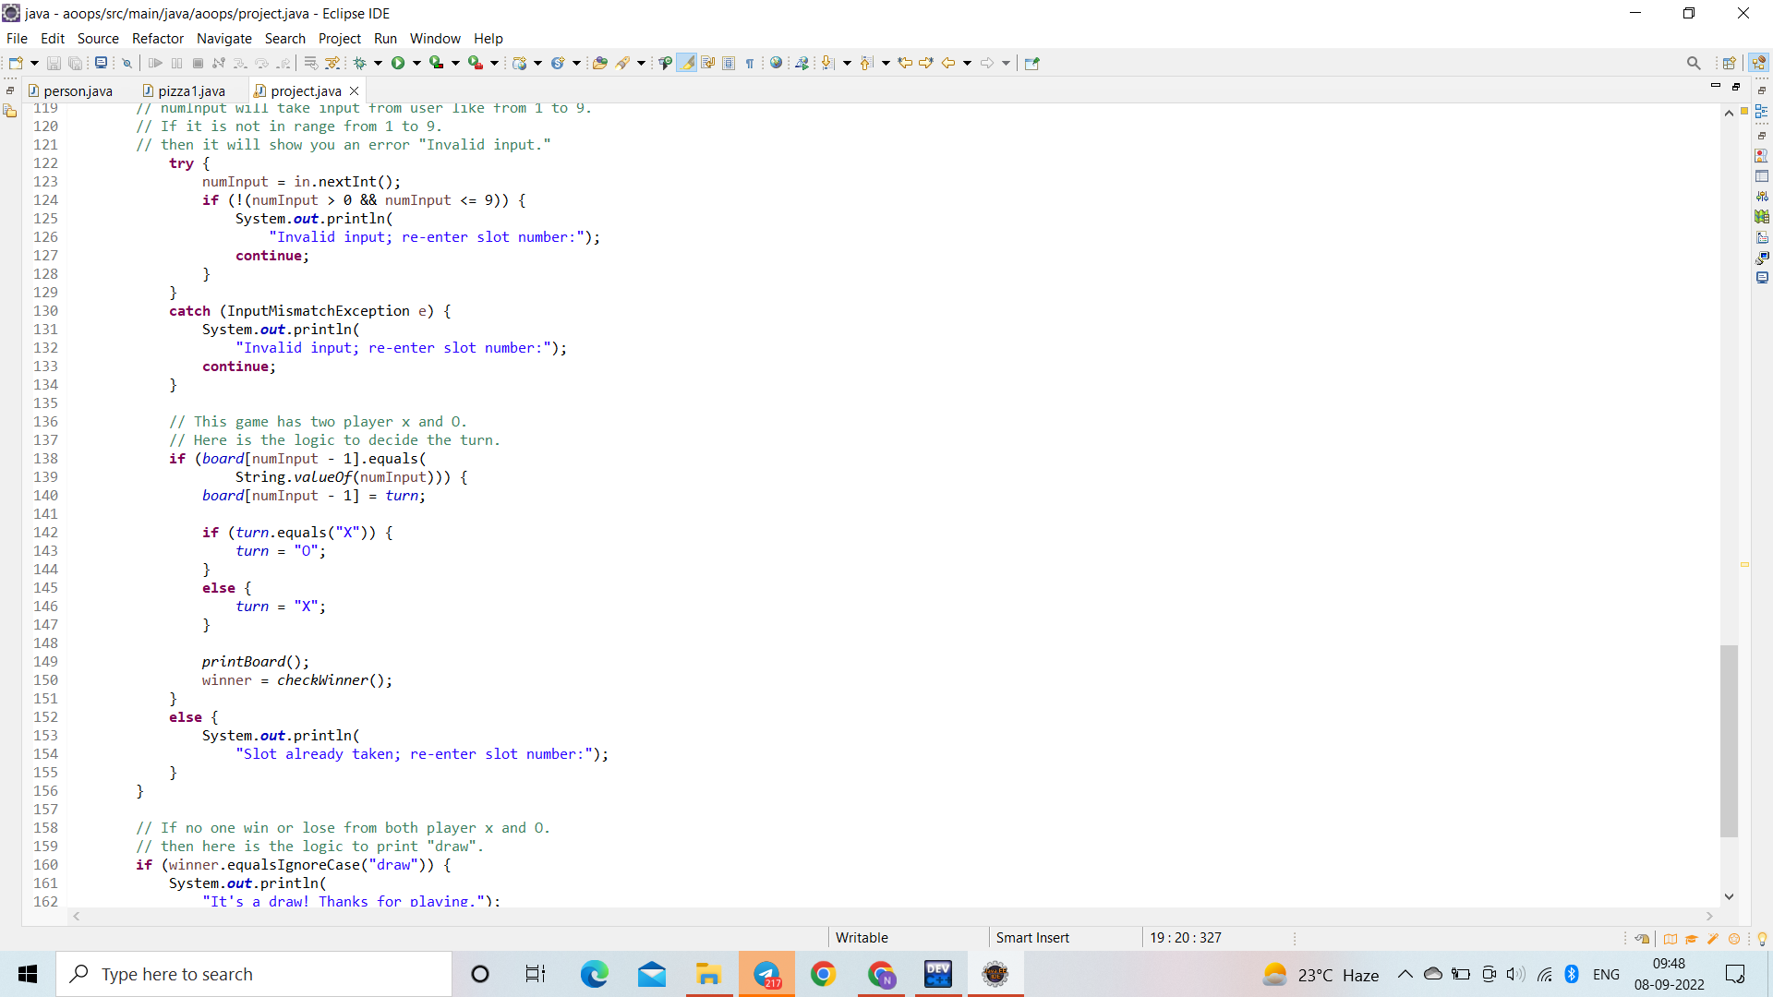Expand the Run button dropdown arrow

[416, 63]
